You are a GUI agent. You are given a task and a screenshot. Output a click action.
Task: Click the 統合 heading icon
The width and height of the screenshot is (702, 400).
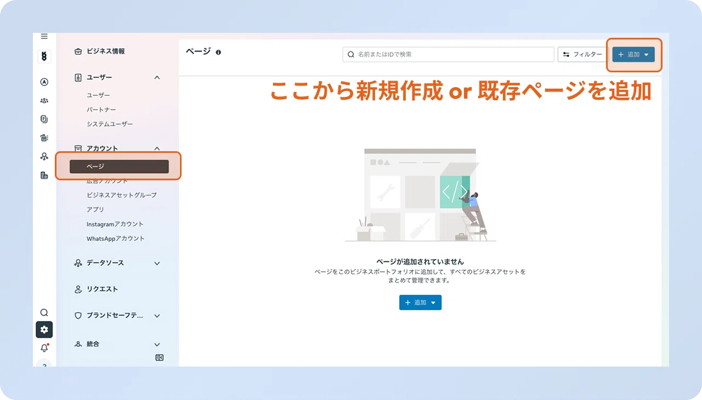click(78, 344)
